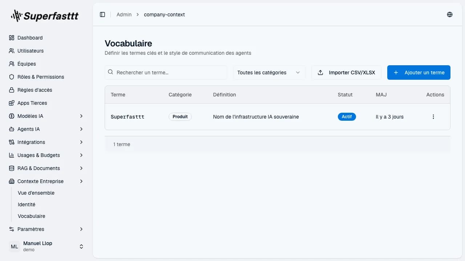This screenshot has height=261, width=465.
Task: Open the Manuel Llop account switcher
Action: coord(46,246)
